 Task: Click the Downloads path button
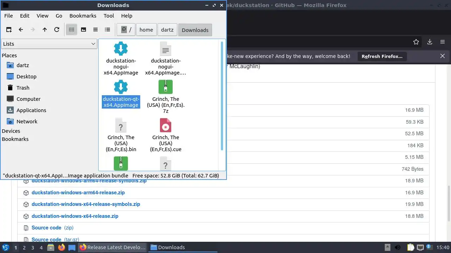pos(195,30)
